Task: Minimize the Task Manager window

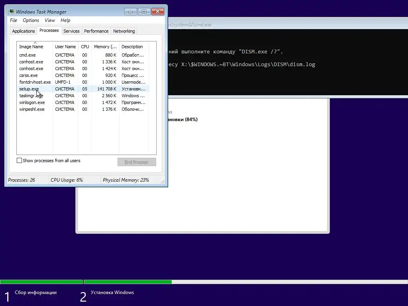Action: point(131,12)
